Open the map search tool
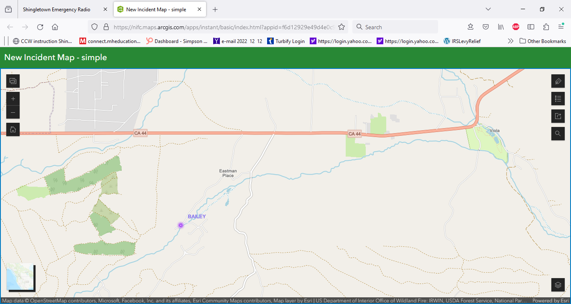This screenshot has height=304, width=571. click(558, 134)
